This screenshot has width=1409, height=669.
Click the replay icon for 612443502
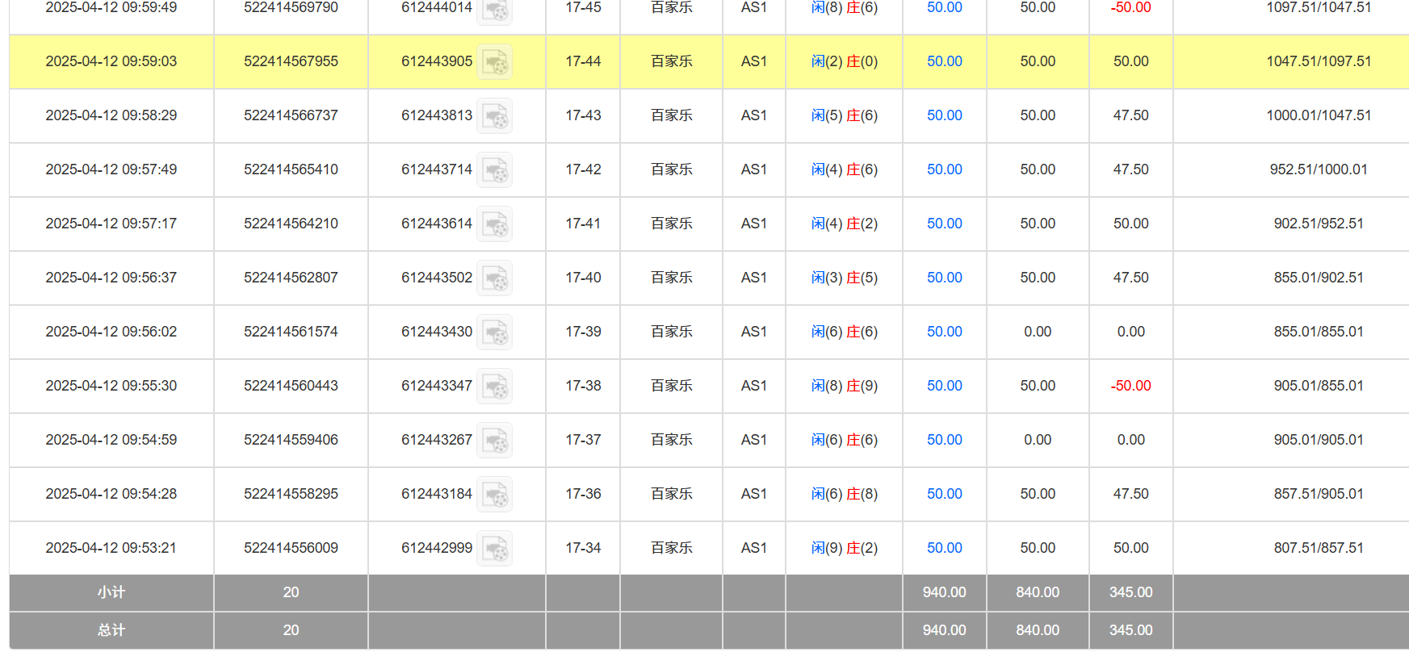pos(494,278)
